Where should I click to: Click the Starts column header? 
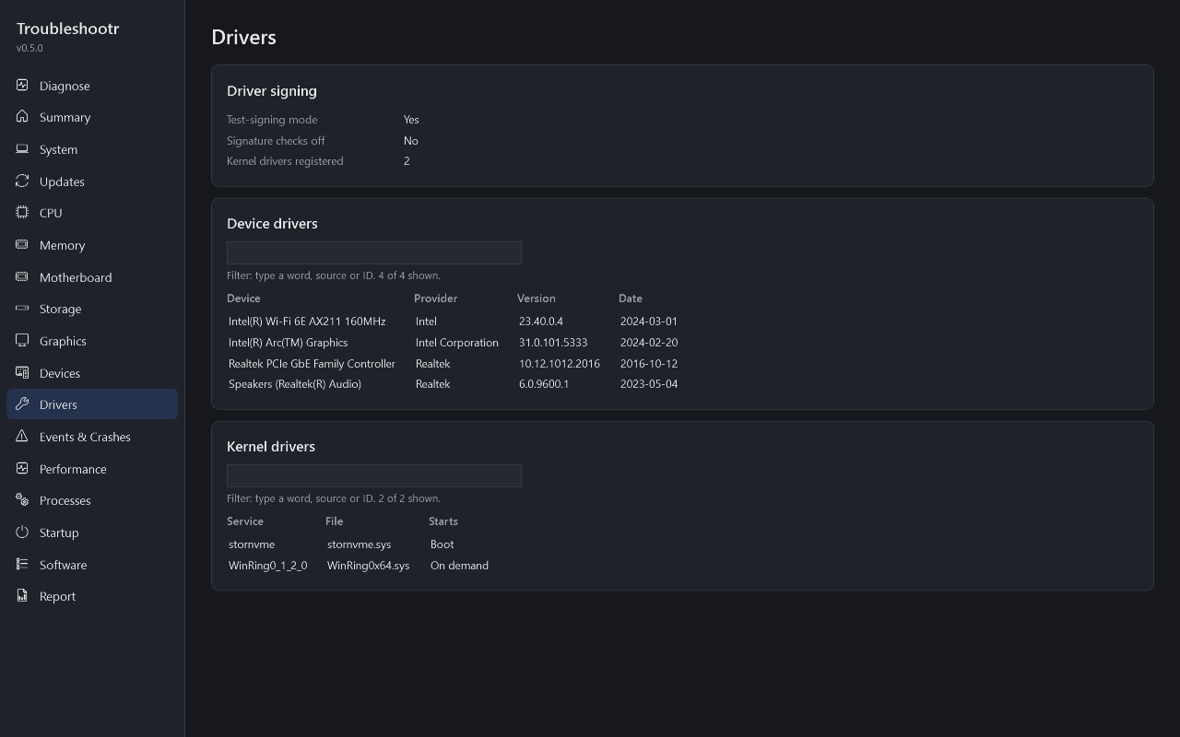point(443,521)
